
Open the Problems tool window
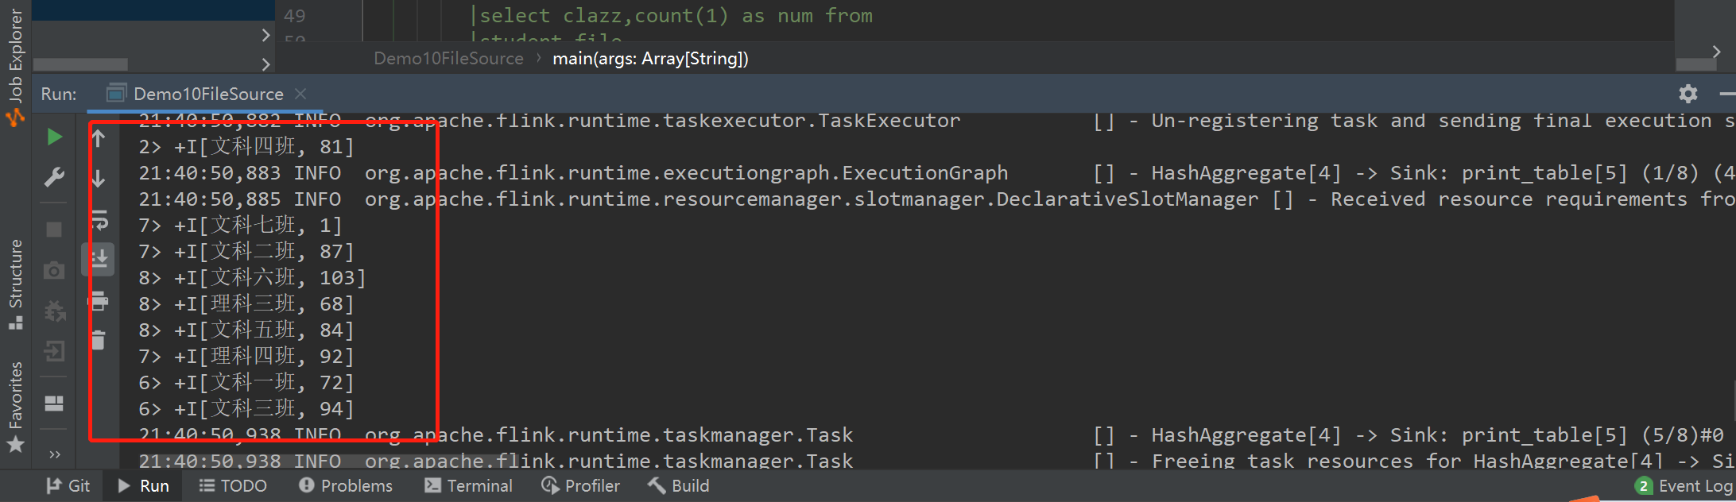pos(346,486)
